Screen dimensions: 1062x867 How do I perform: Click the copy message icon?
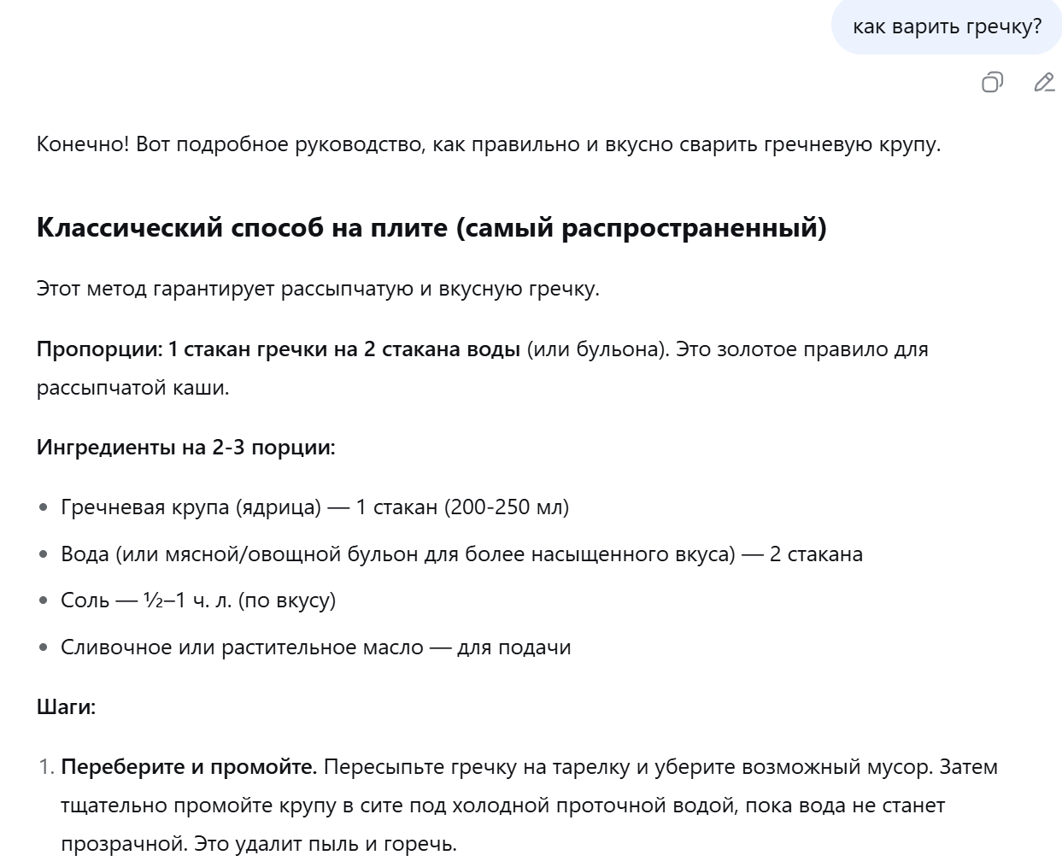(991, 85)
